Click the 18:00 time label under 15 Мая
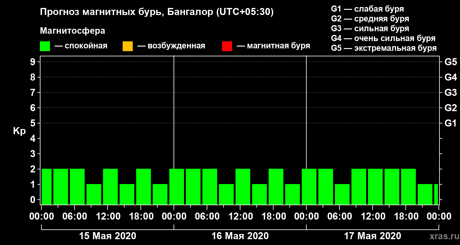 tap(141, 216)
